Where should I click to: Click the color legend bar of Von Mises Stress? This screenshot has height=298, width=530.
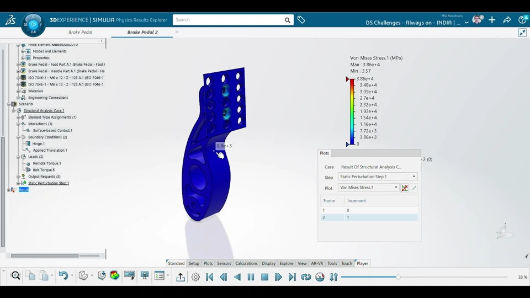tap(352, 111)
